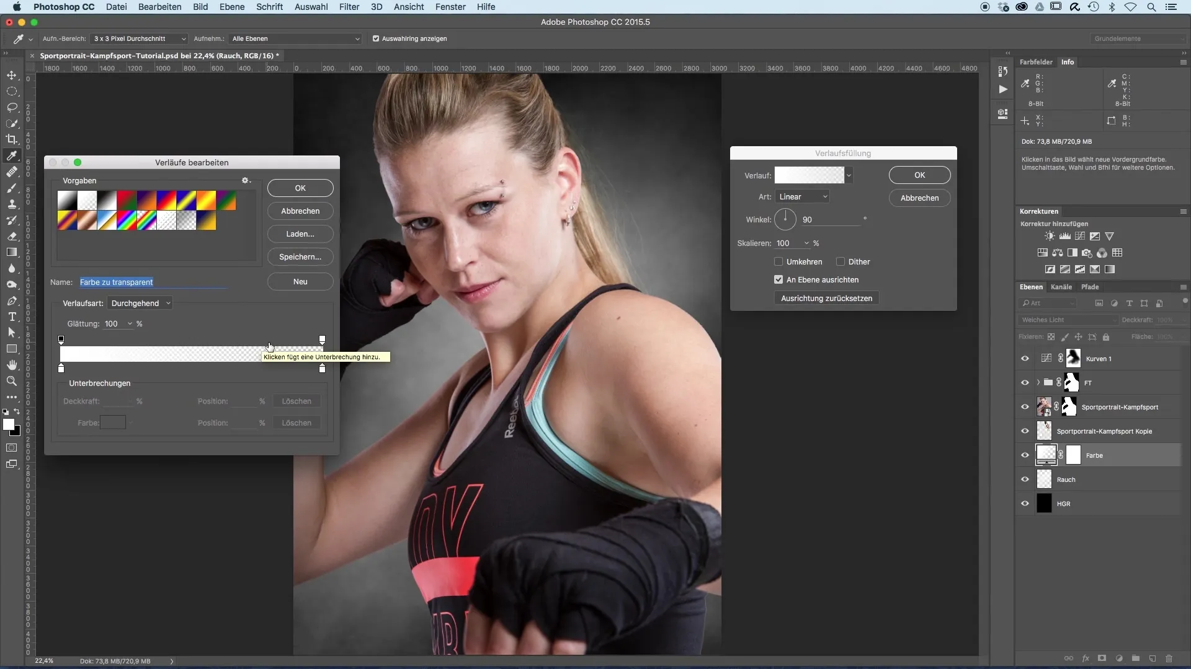Switch to the Pfade tab
This screenshot has height=669, width=1191.
pyautogui.click(x=1090, y=287)
